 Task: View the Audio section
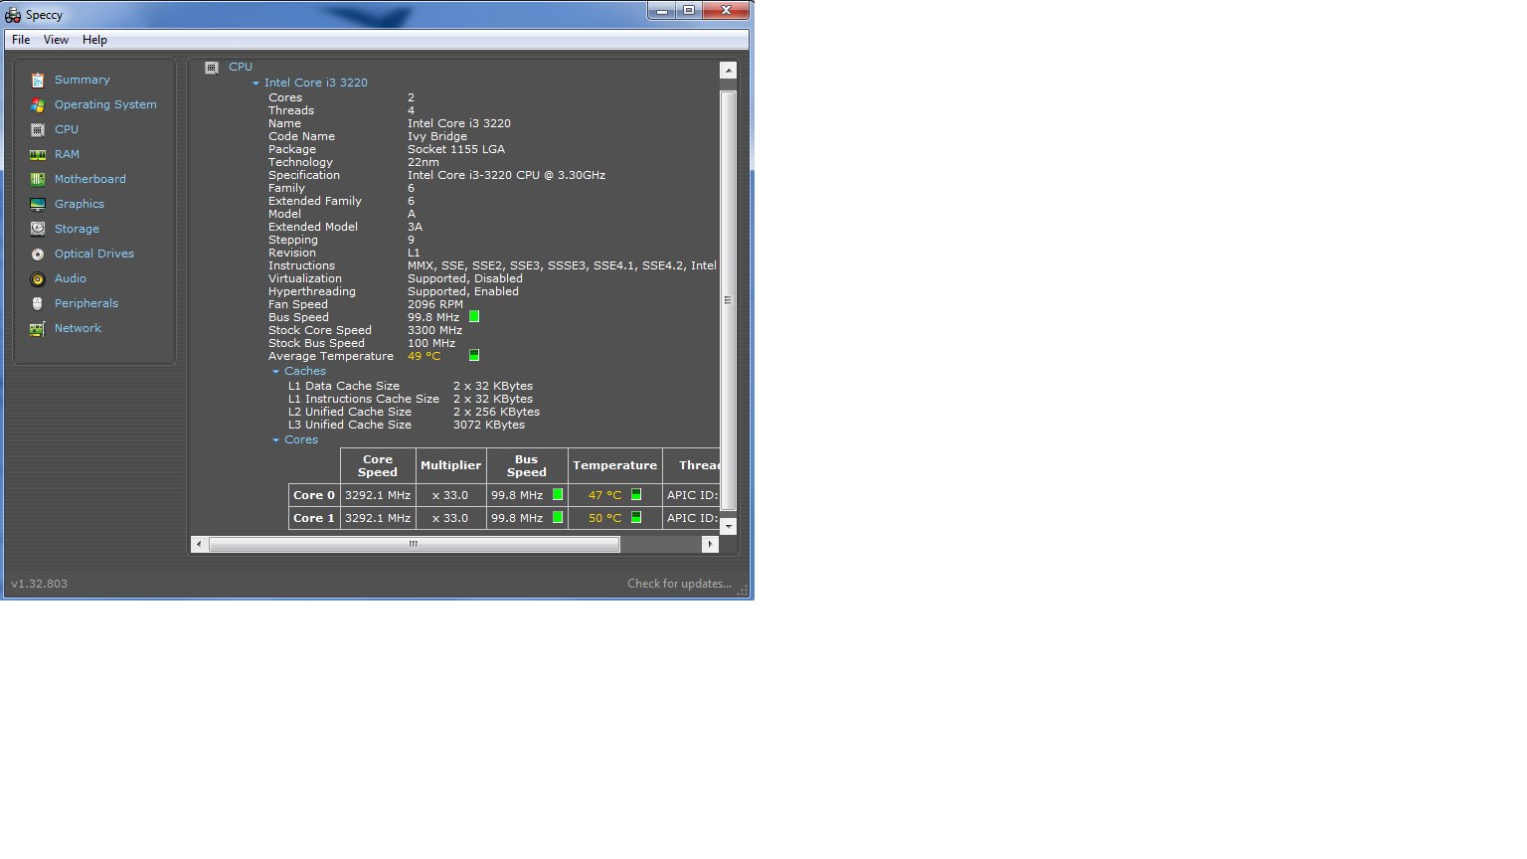point(71,278)
